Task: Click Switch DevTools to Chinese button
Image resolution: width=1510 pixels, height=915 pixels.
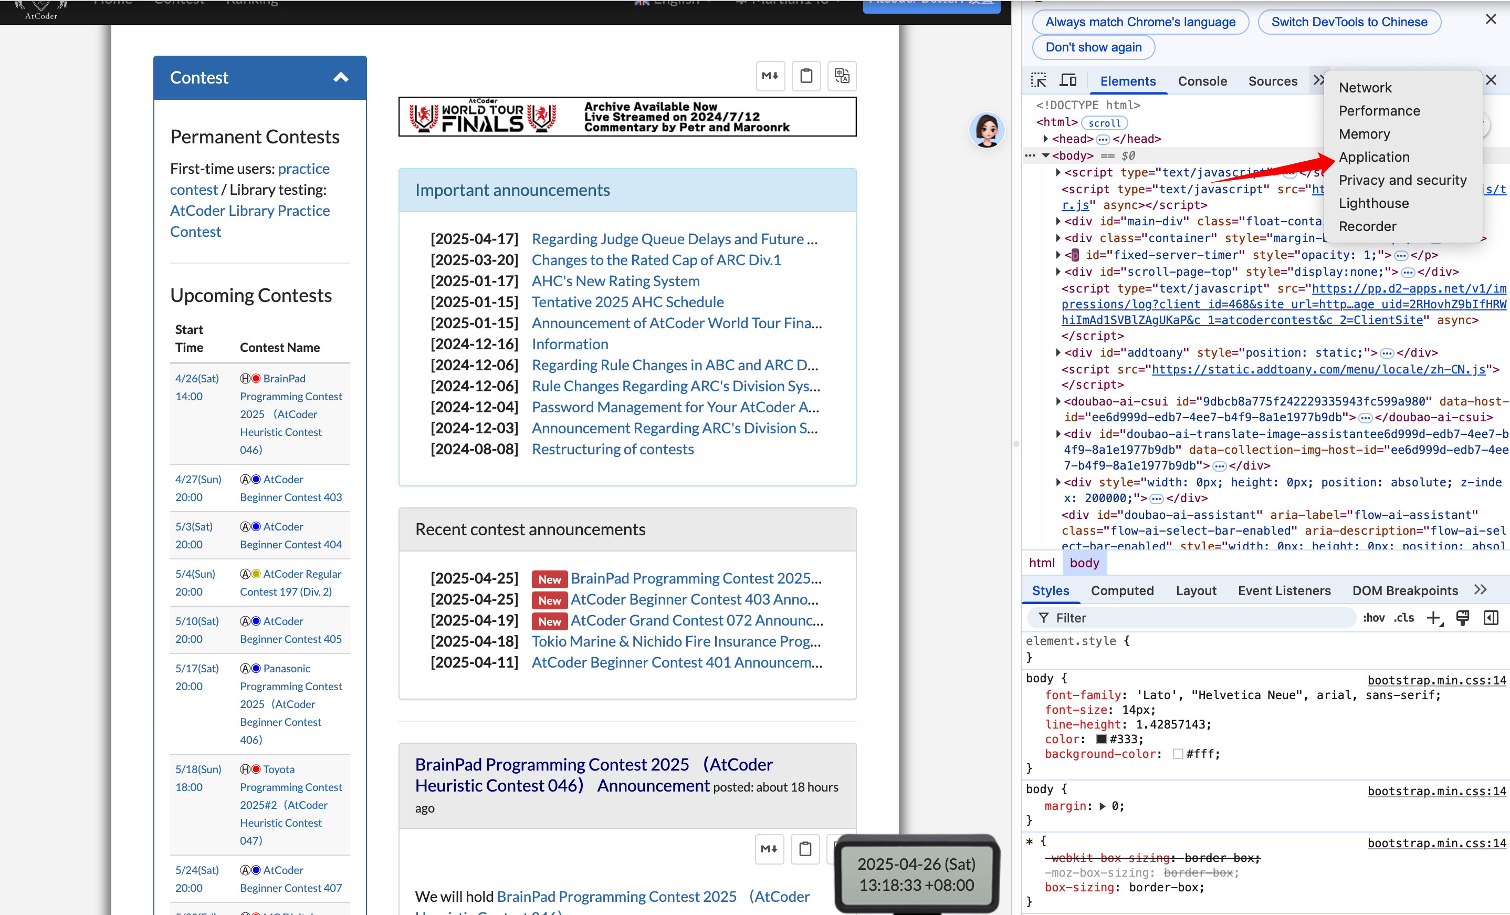Action: [1349, 22]
